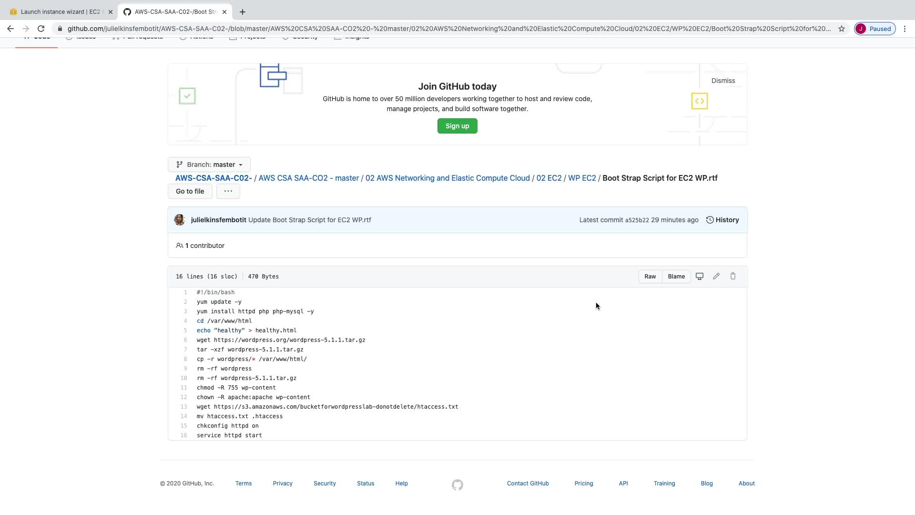Click the pencil edit file icon
This screenshot has width=915, height=515.
tap(716, 277)
